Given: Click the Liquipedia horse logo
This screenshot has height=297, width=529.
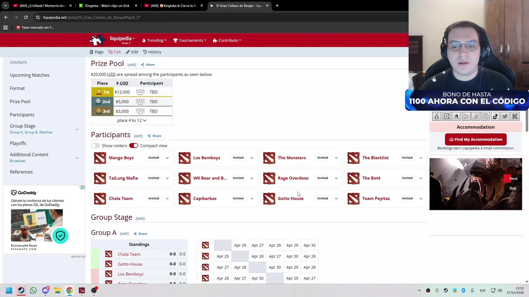Looking at the screenshot, I should pyautogui.click(x=98, y=40).
